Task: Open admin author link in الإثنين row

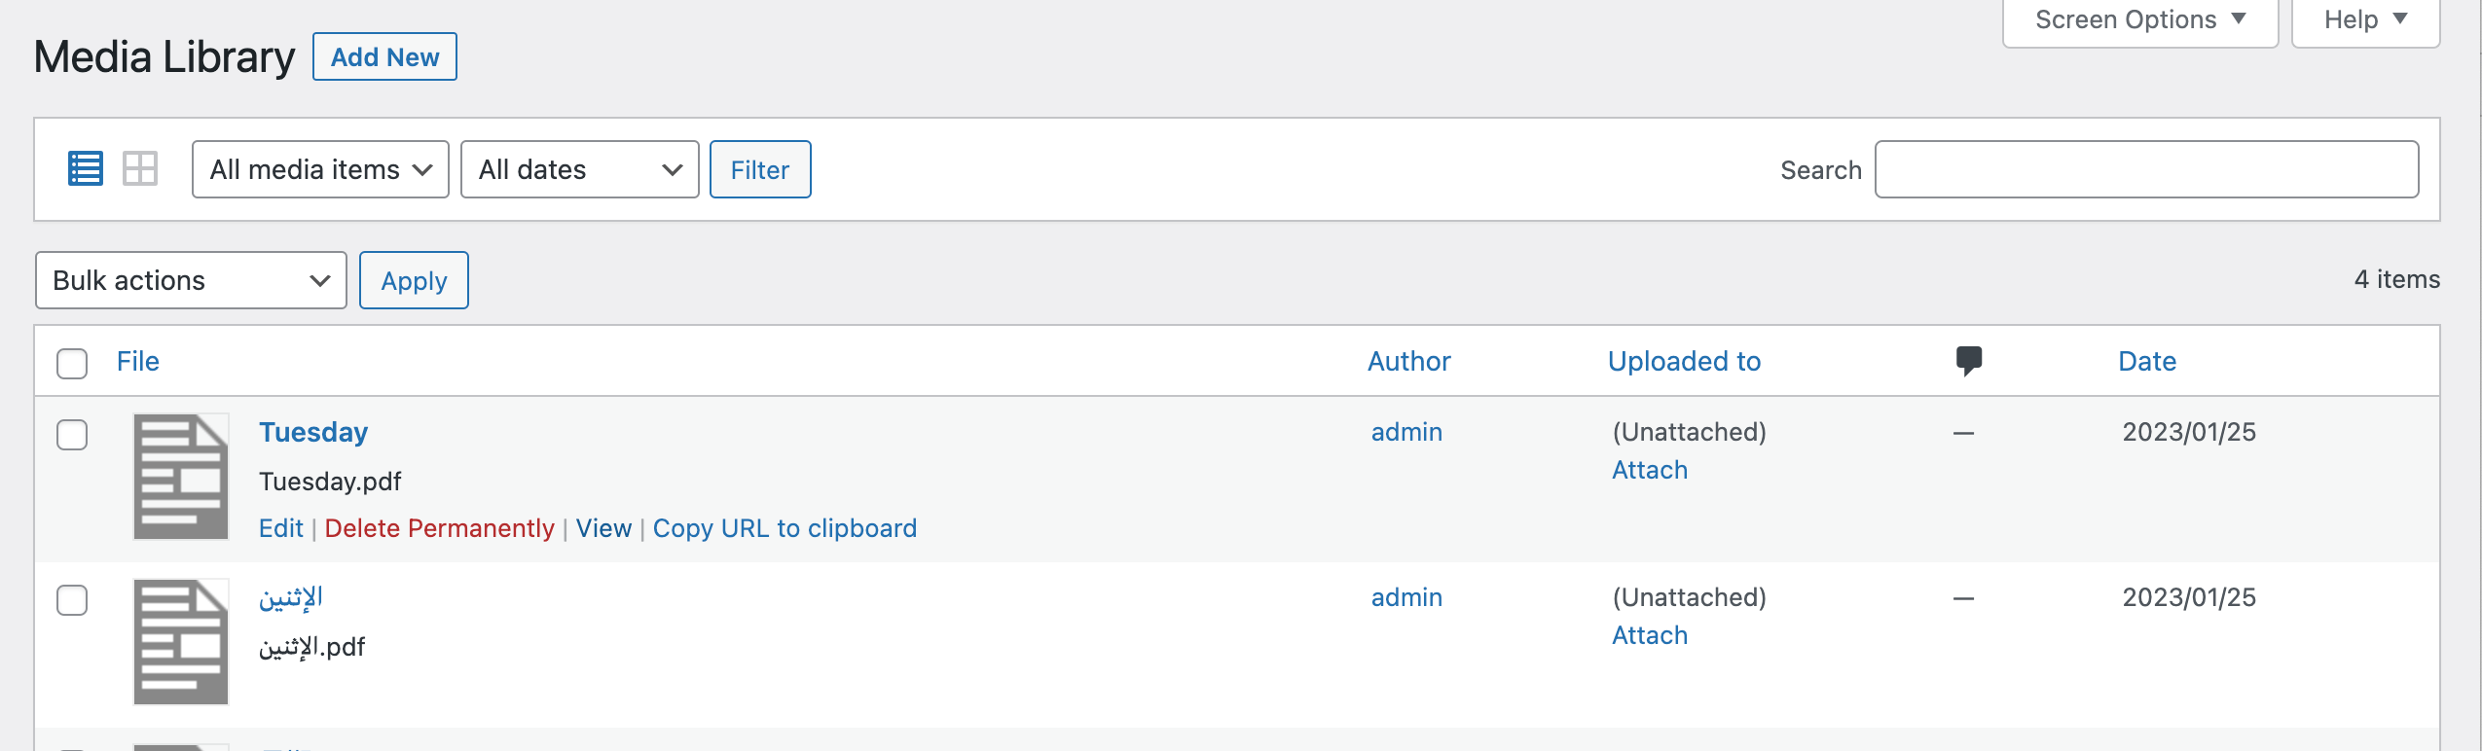Action: tap(1406, 597)
